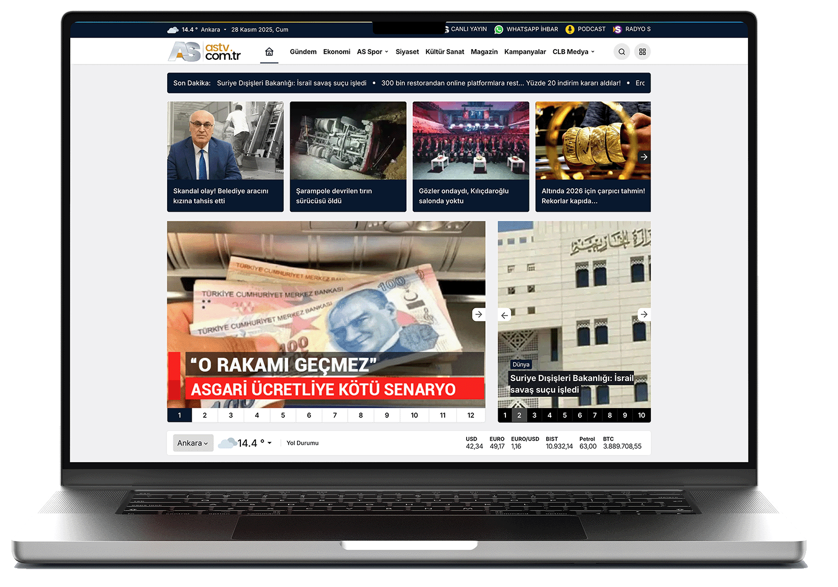
Task: Select slide 5 in main headline pager
Action: [283, 416]
